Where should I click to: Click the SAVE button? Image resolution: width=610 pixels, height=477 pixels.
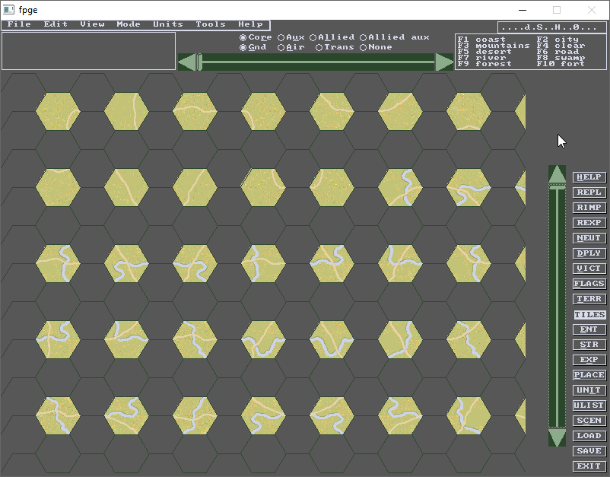click(x=589, y=451)
